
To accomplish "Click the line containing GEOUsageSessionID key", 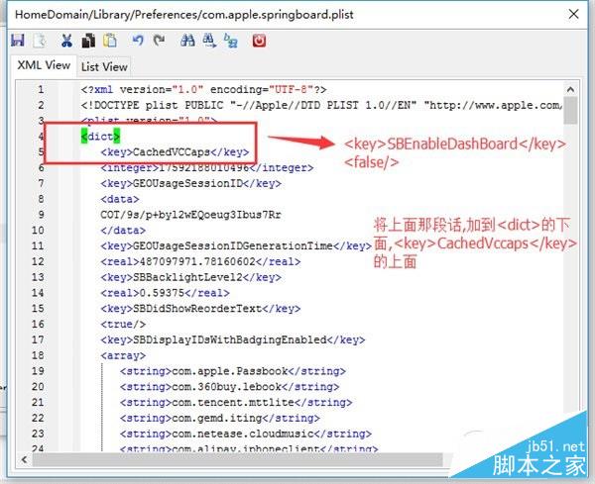I will 190,184.
